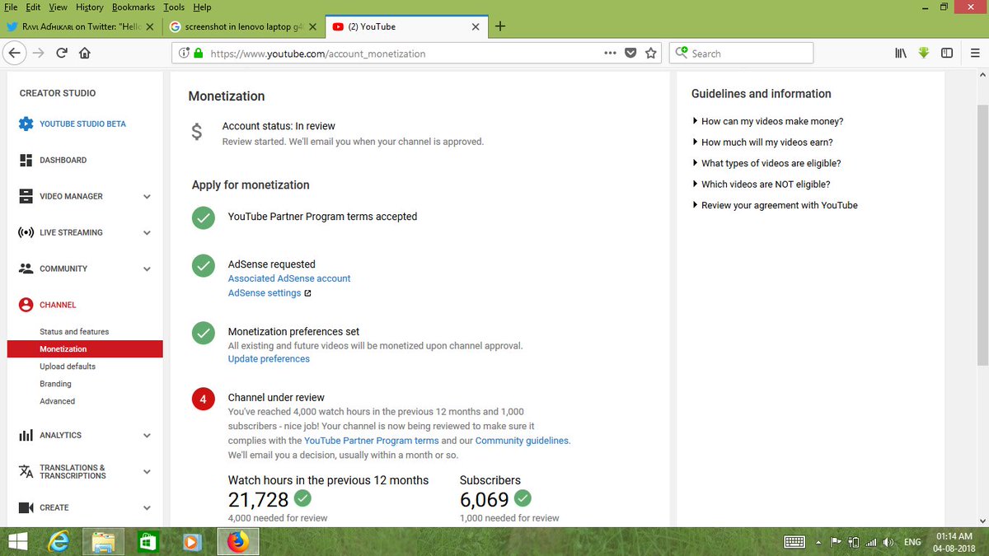Open the Windows Start menu
Image resolution: width=989 pixels, height=556 pixels.
pos(18,542)
